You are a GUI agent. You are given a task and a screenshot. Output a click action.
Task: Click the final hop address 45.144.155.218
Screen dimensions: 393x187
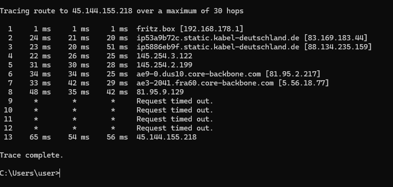(x=167, y=137)
